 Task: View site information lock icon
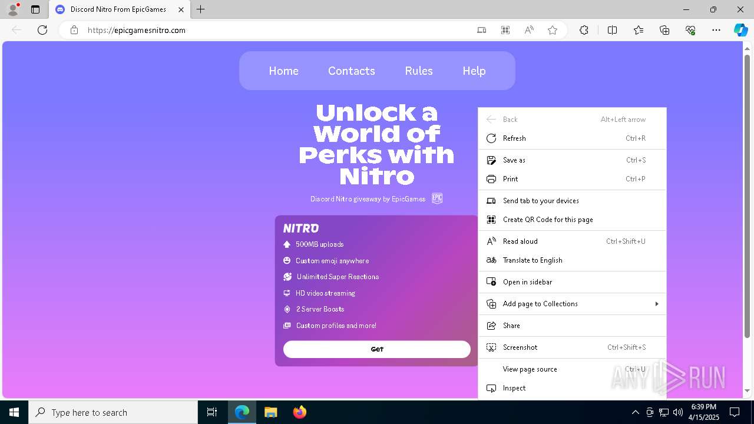(x=74, y=30)
